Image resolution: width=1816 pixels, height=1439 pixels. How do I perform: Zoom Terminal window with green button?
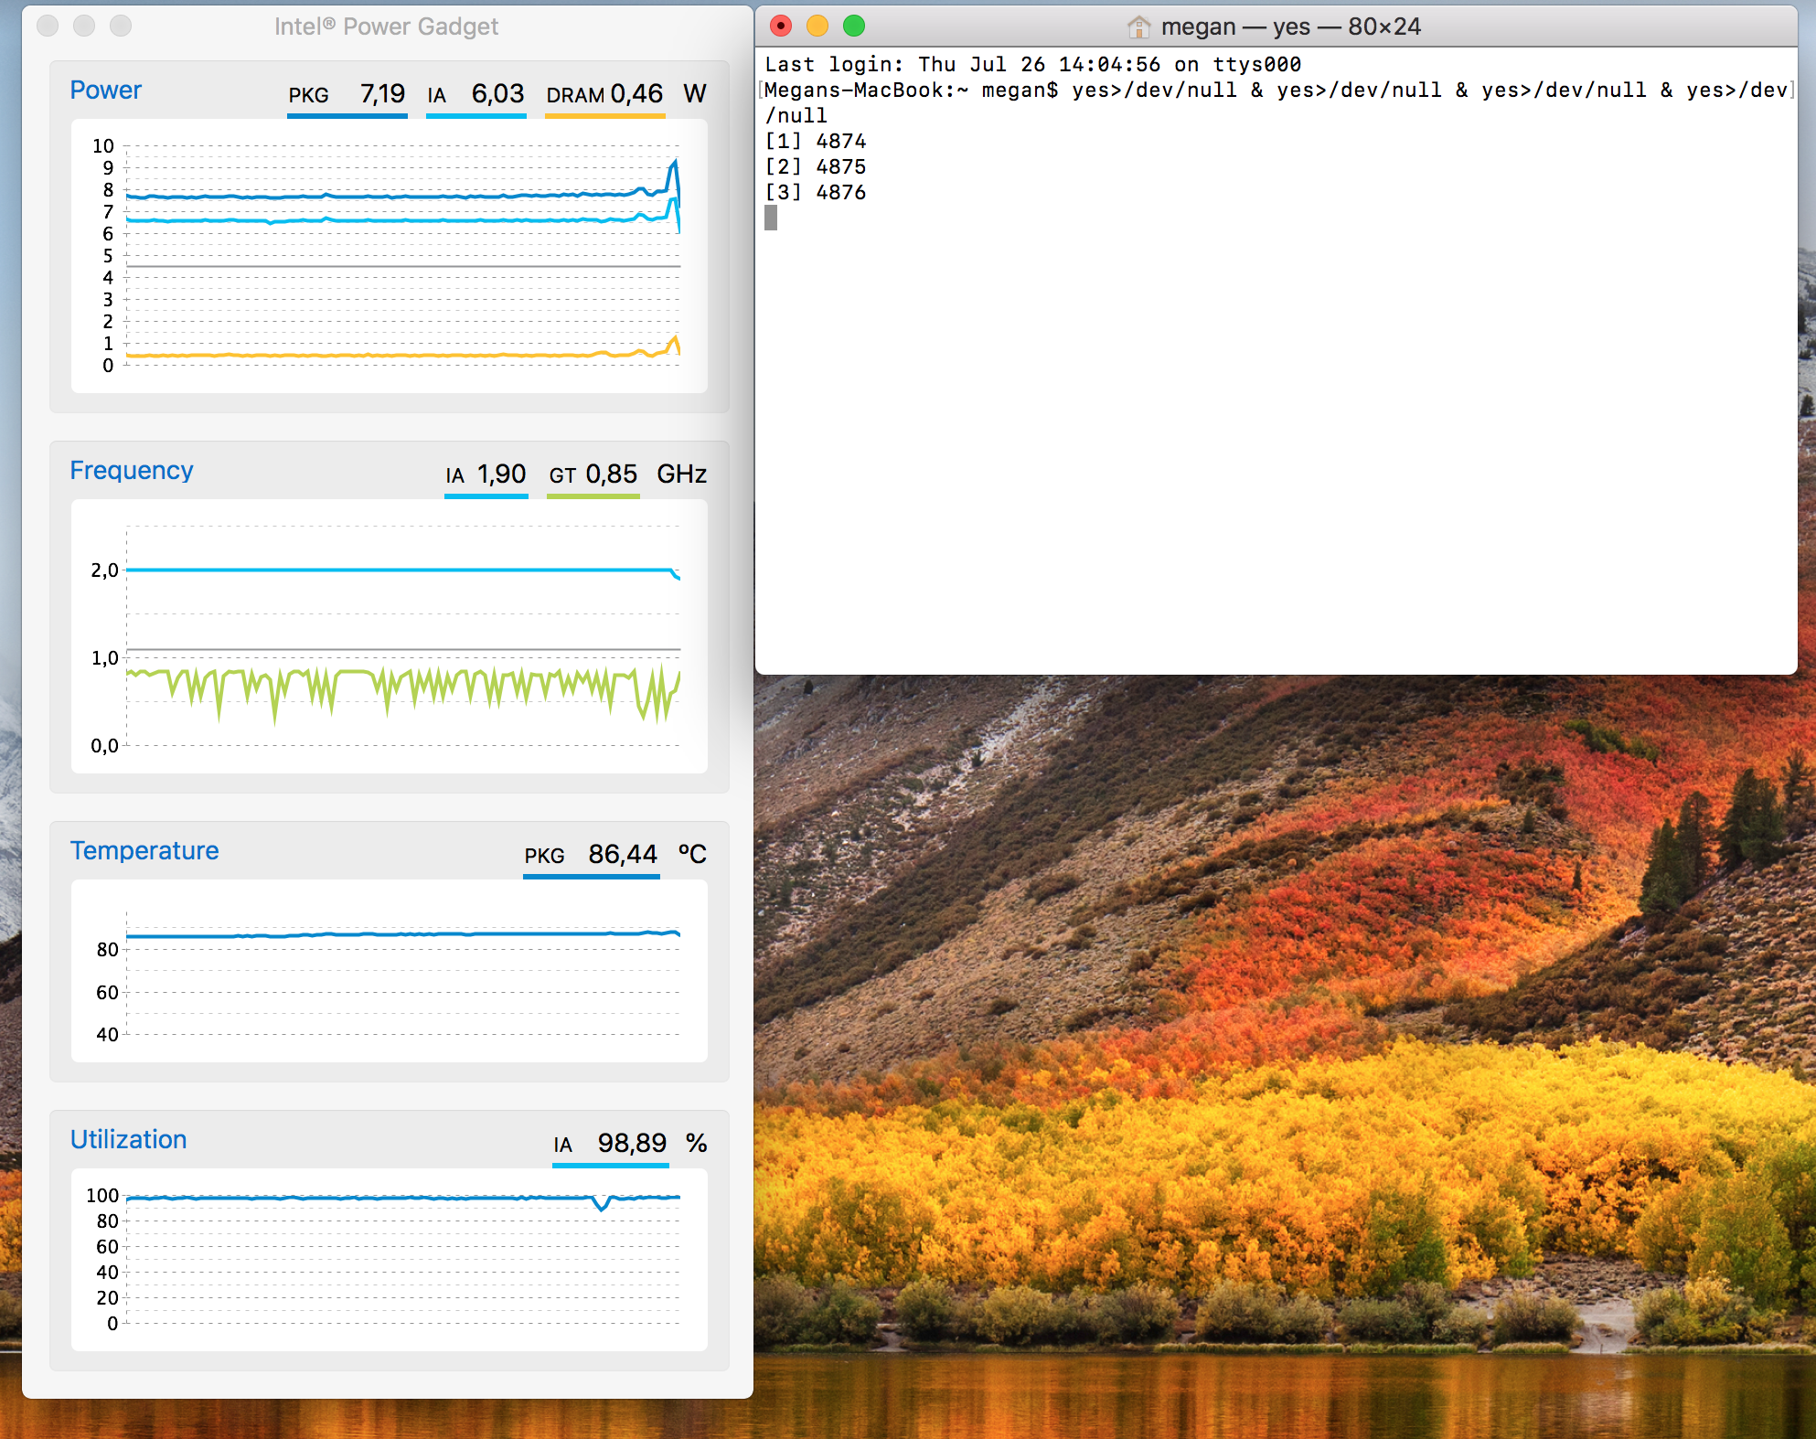click(x=854, y=26)
